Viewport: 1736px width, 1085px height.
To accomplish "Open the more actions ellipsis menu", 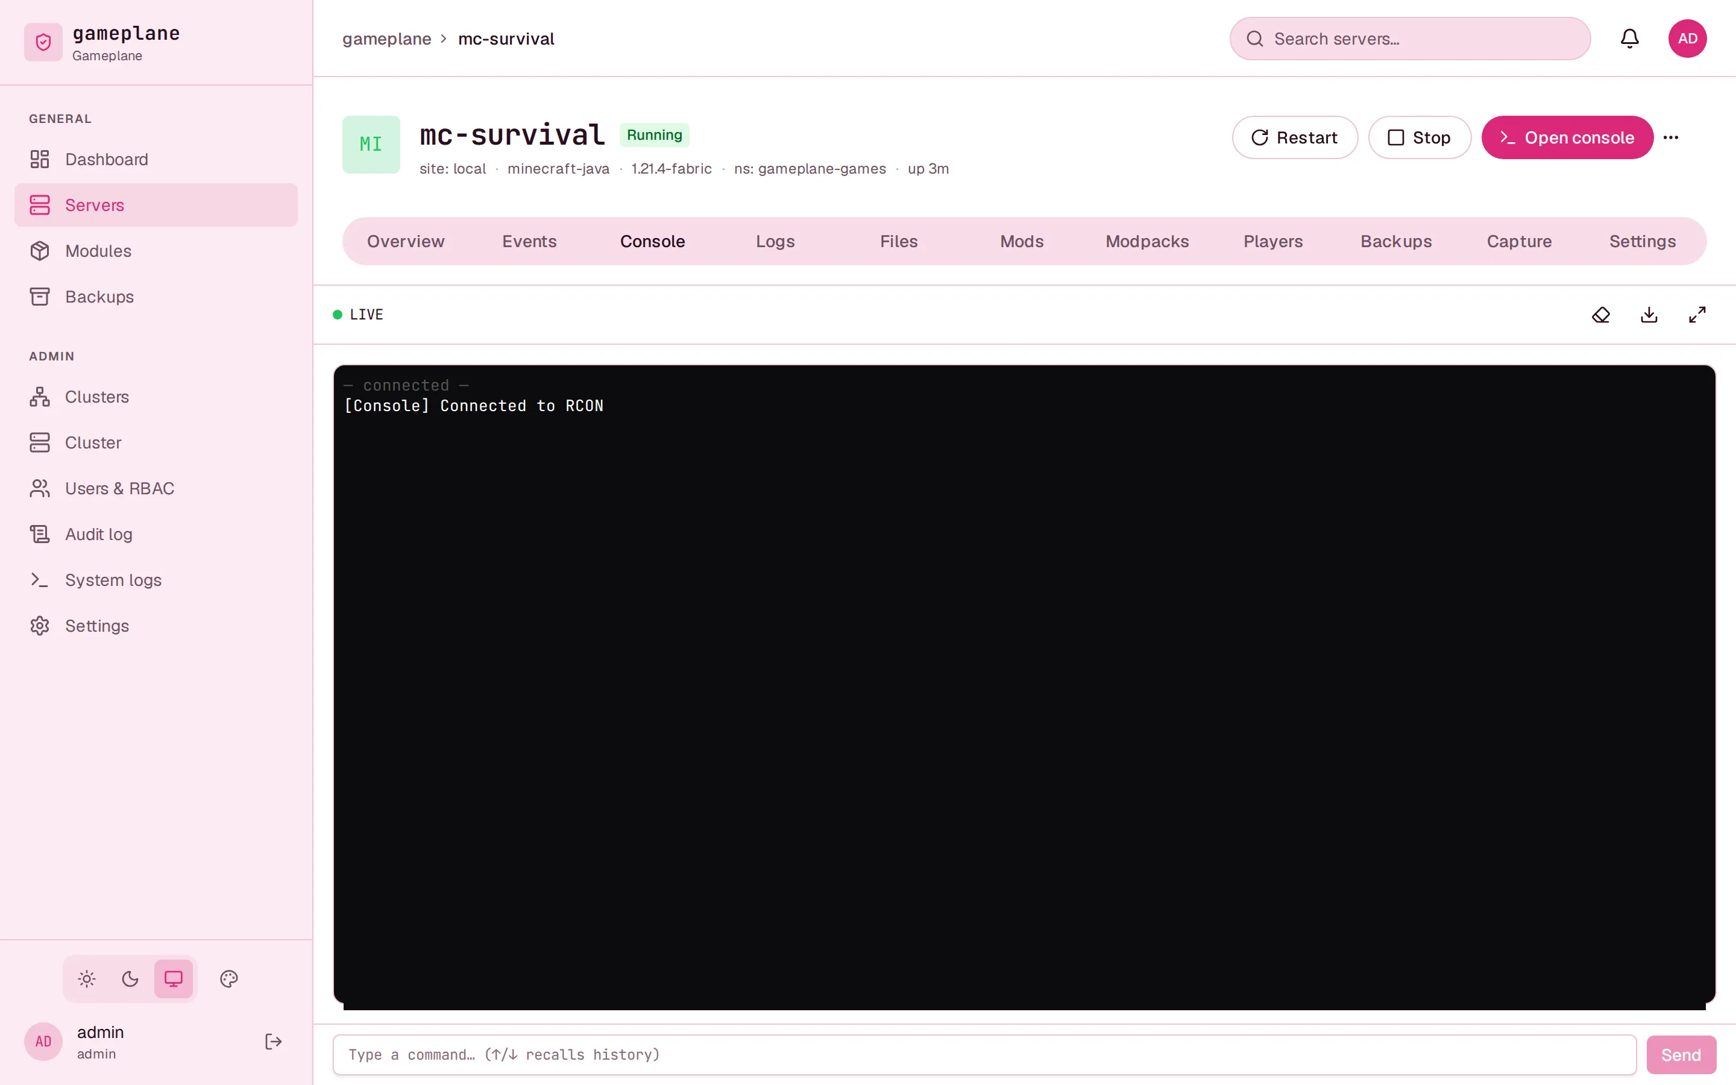I will (x=1671, y=138).
